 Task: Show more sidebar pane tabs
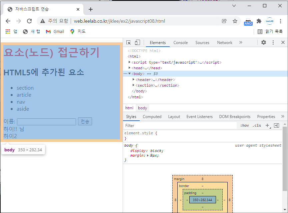tap(283, 116)
